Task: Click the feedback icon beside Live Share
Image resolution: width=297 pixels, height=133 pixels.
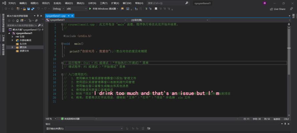Action: [x=291, y=9]
